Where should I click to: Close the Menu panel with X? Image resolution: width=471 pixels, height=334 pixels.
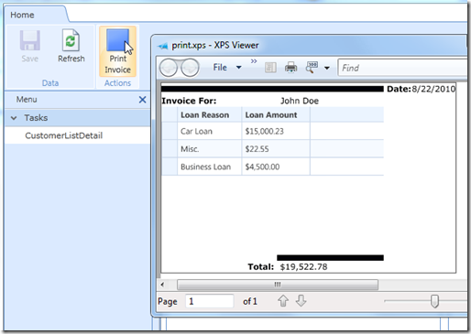pos(142,100)
